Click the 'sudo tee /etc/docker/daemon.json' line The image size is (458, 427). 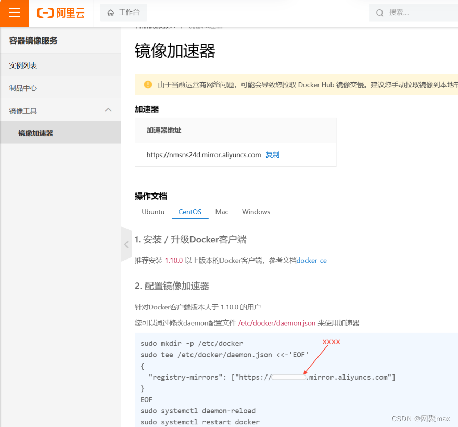[x=224, y=355]
